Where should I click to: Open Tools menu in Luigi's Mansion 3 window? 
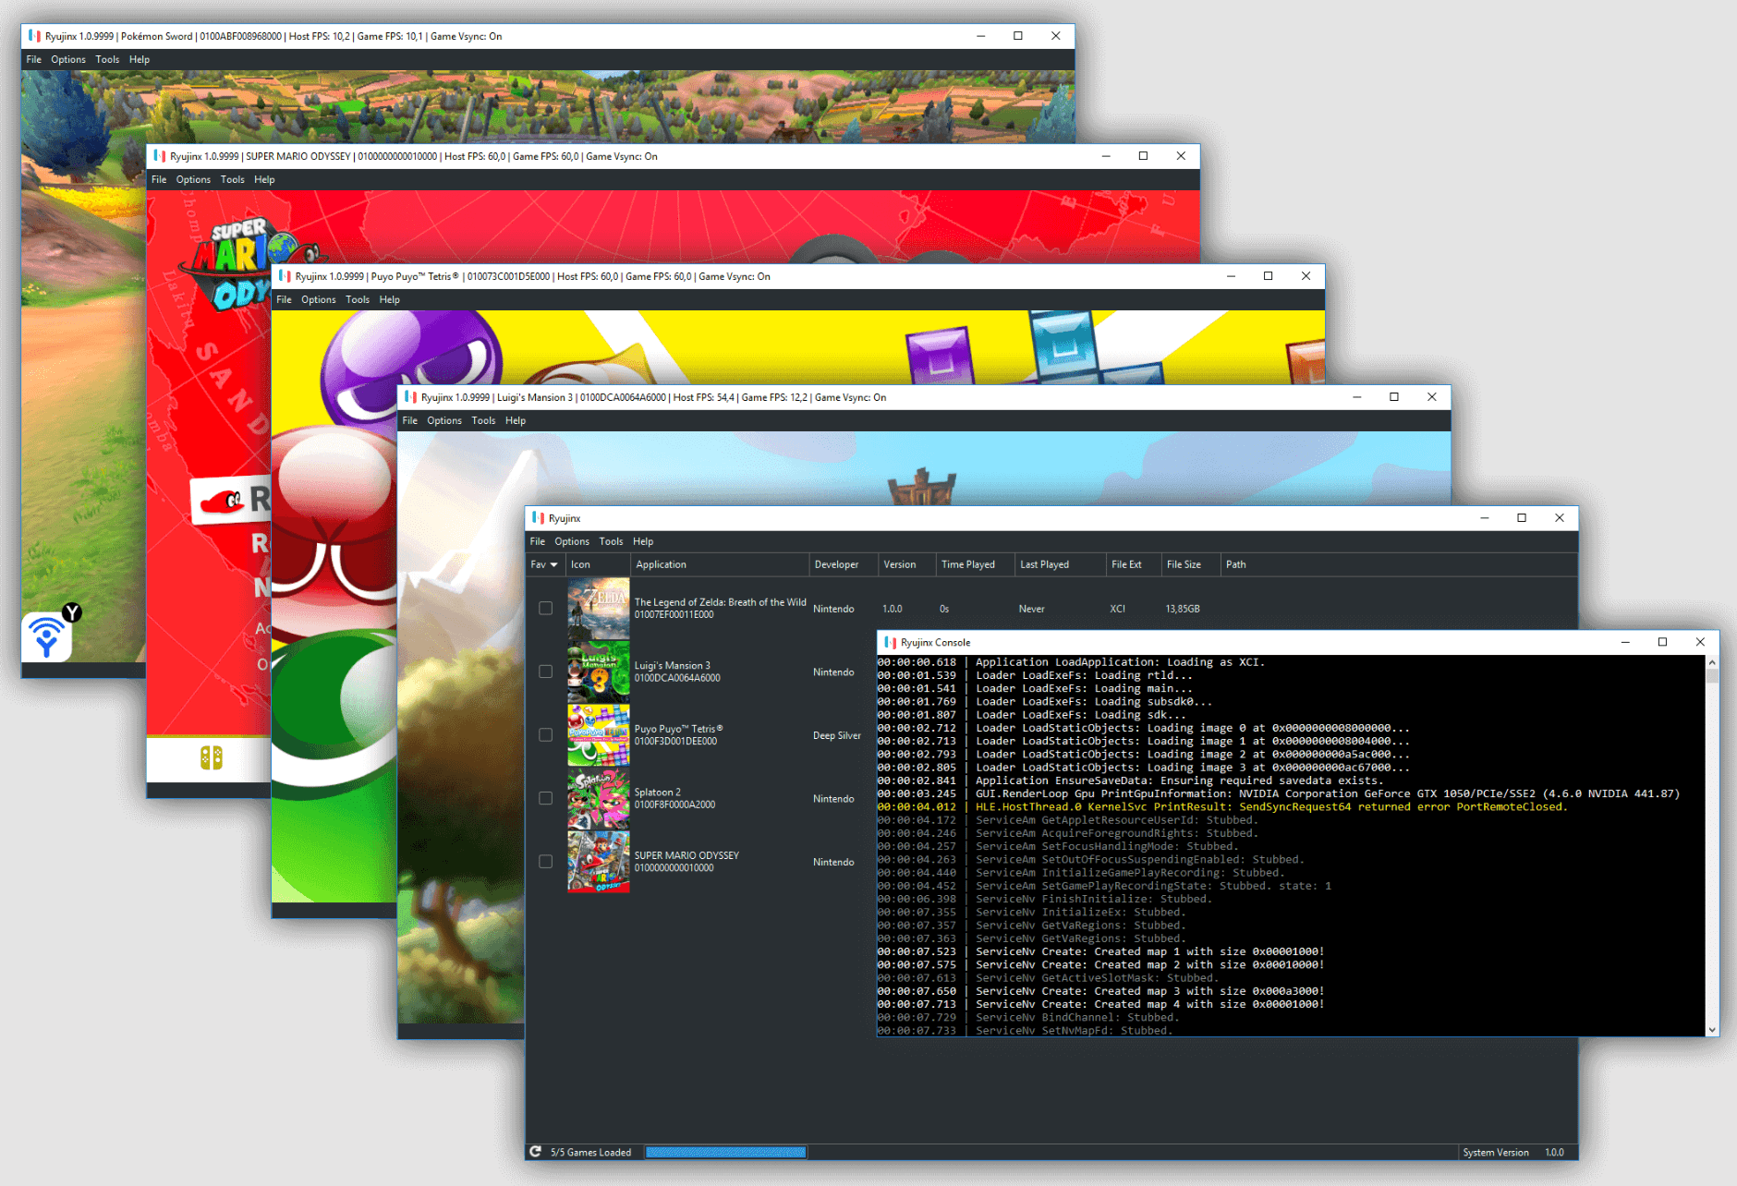coord(483,420)
